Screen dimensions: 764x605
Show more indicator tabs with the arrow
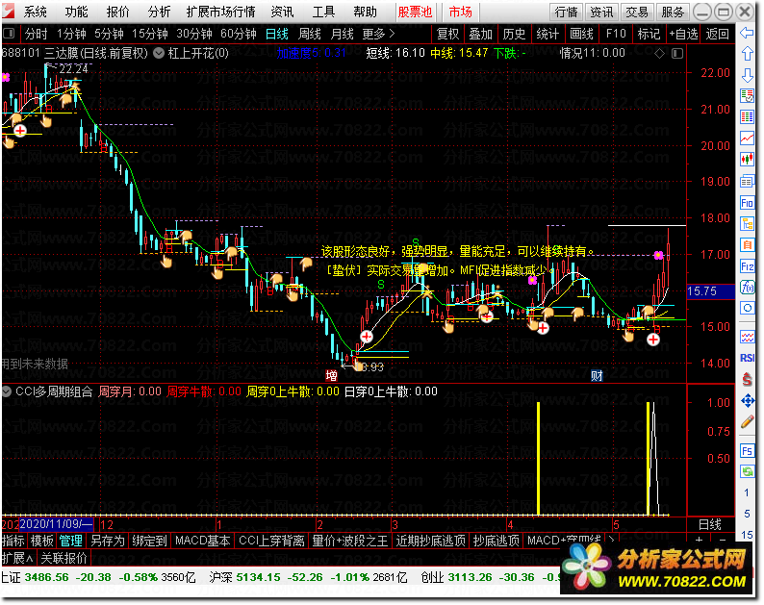coord(611,539)
